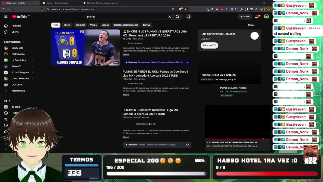The image size is (323, 182).
Task: Open the Club Universidad Nacional panel title
Action: 218,34
